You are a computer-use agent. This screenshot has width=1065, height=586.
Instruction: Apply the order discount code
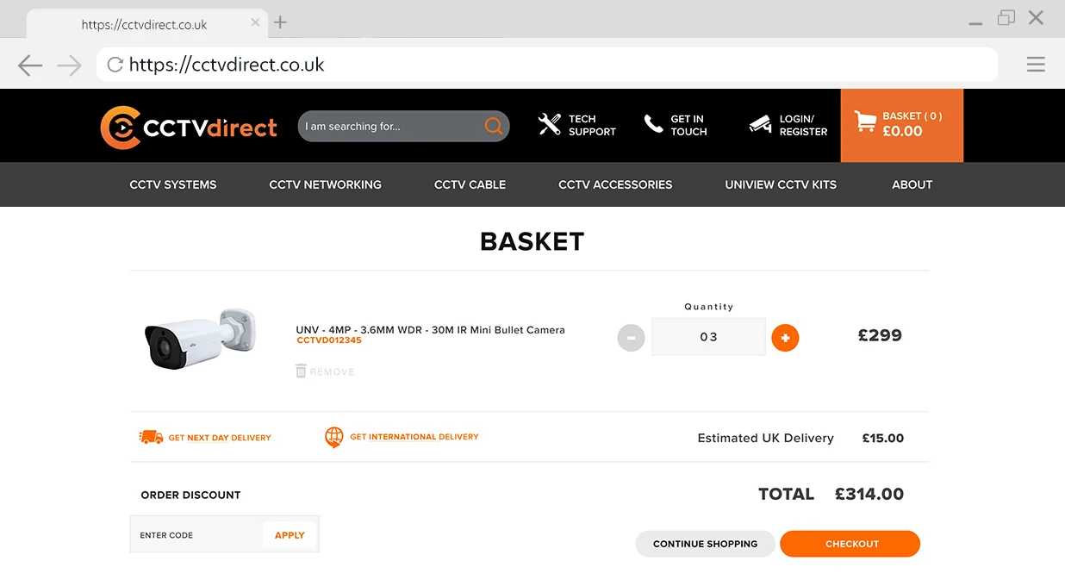pos(290,535)
